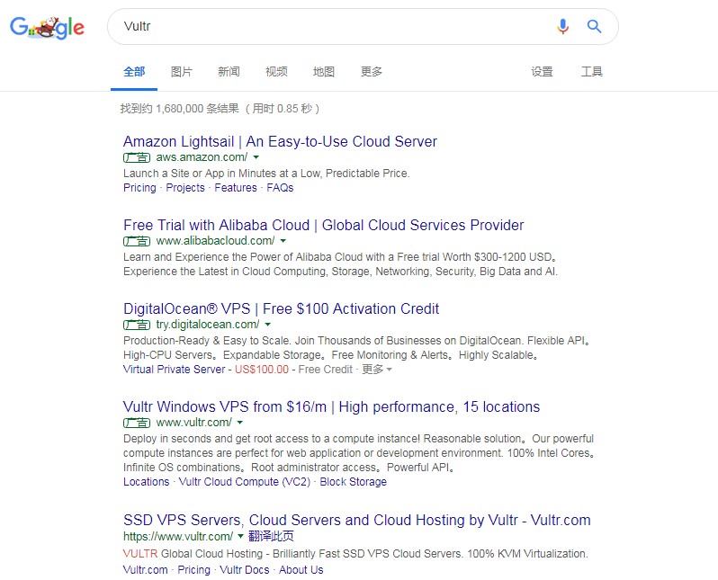Open the Vultr Docs sitelink
The image size is (718, 580).
point(245,570)
